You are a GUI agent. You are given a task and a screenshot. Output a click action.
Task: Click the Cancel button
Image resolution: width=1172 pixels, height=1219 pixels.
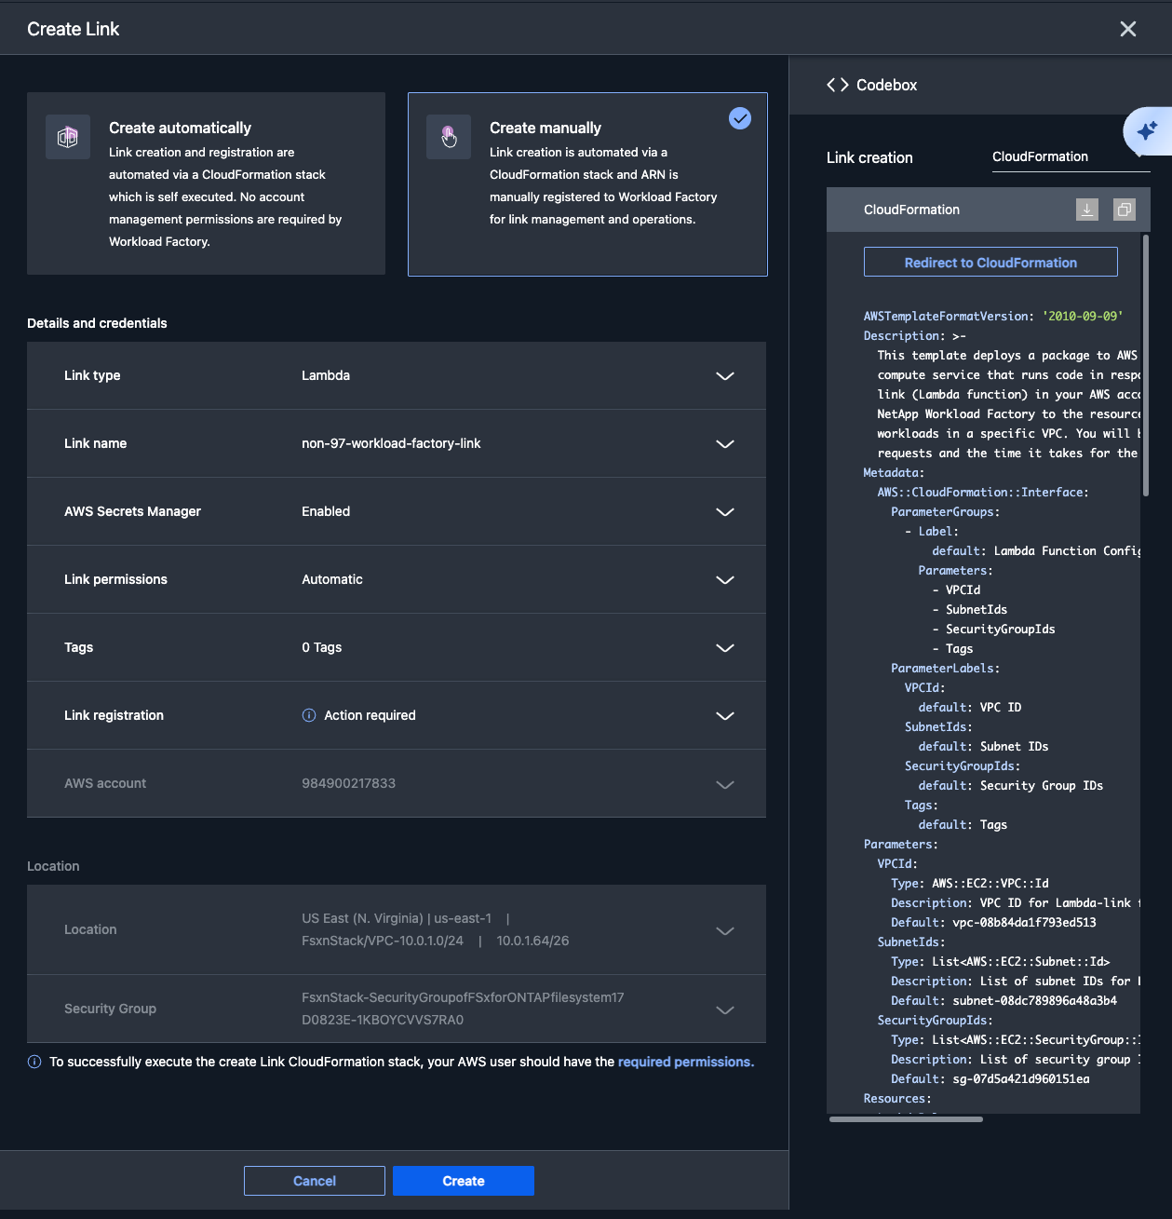click(x=315, y=1181)
